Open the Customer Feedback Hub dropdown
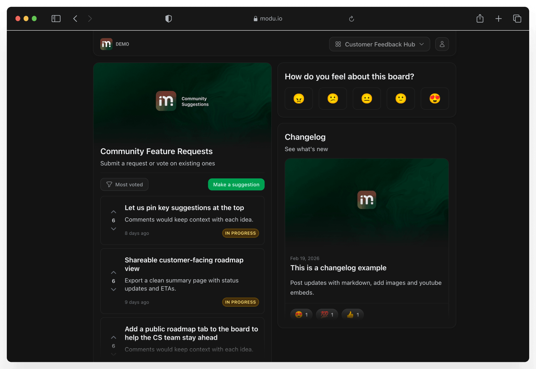 (379, 44)
